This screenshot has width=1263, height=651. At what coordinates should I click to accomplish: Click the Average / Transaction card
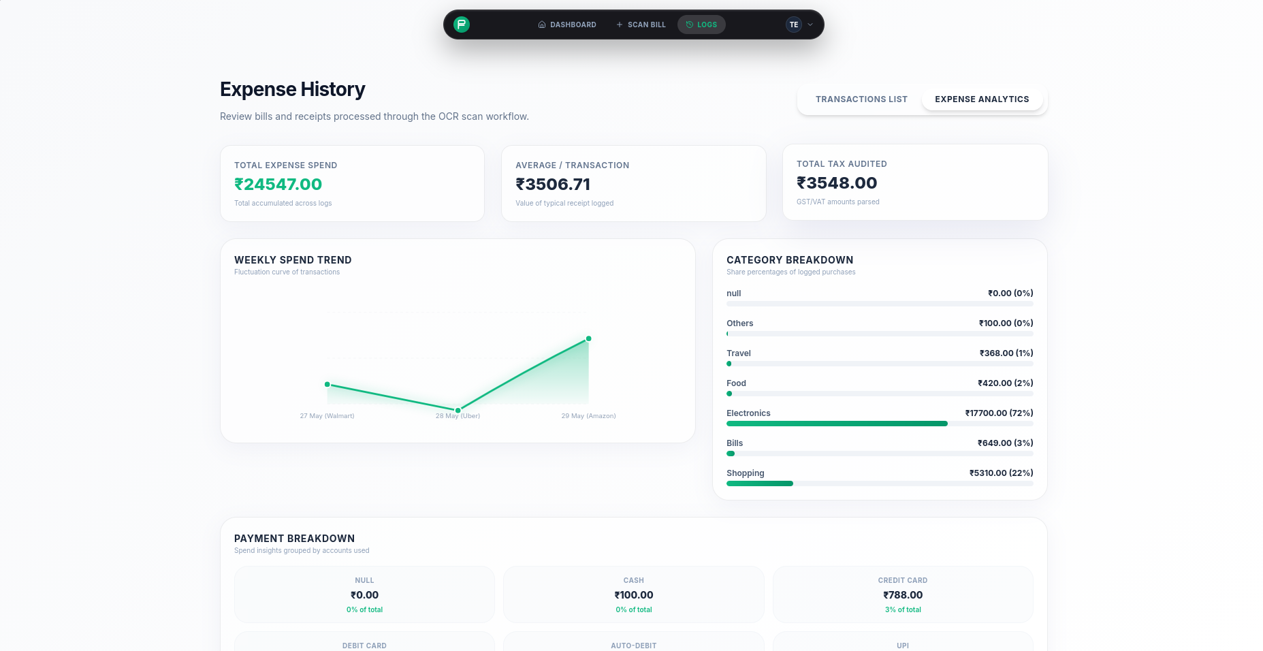click(x=634, y=183)
